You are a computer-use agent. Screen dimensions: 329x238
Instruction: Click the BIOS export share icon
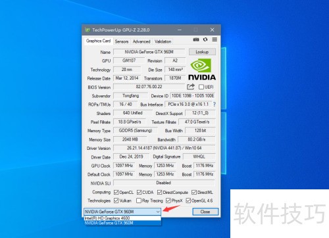pyautogui.click(x=191, y=87)
